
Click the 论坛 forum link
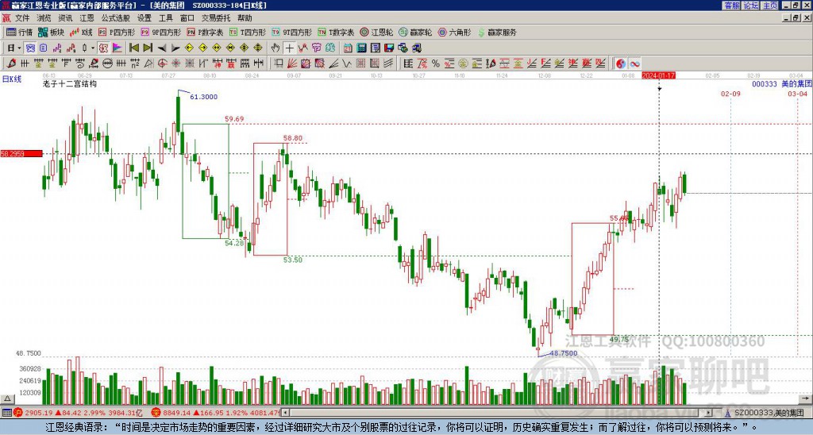[x=750, y=6]
